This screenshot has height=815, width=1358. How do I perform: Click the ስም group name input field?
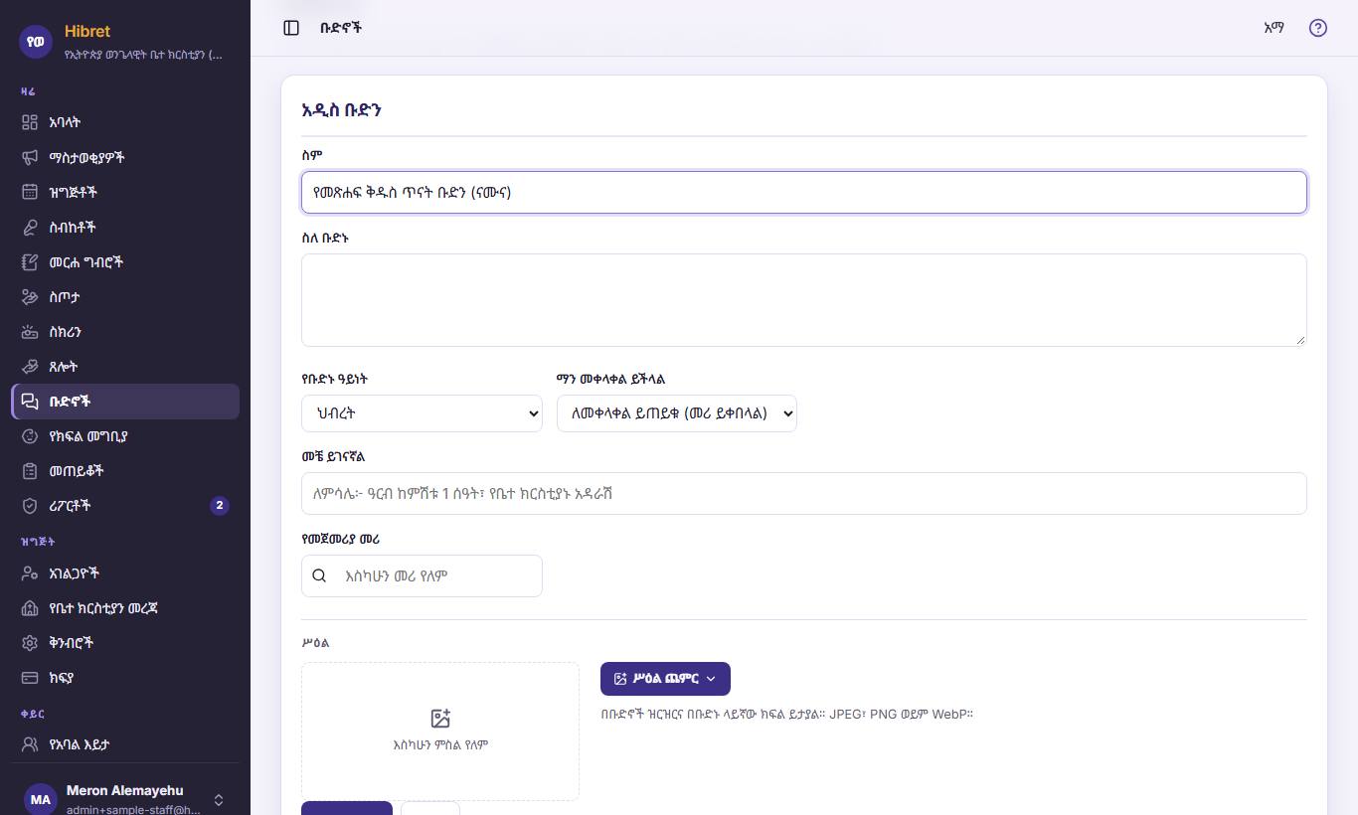803,192
